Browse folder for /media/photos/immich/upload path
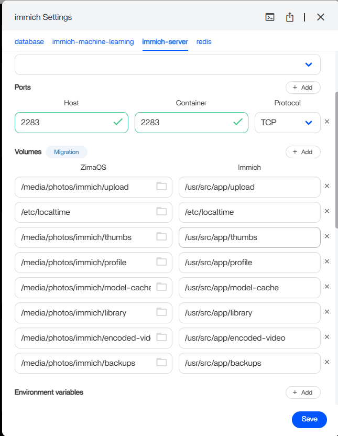Screen dimensions: 338x436 tap(161, 187)
